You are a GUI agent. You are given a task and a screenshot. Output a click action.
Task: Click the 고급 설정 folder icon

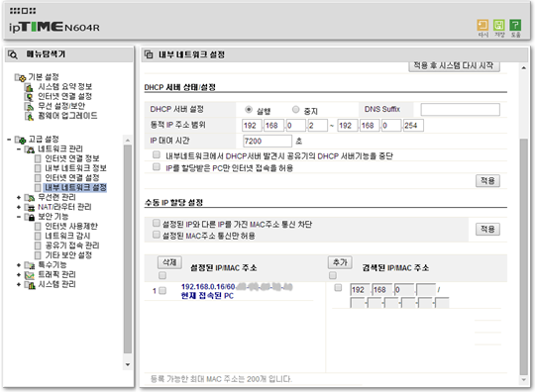[20, 140]
